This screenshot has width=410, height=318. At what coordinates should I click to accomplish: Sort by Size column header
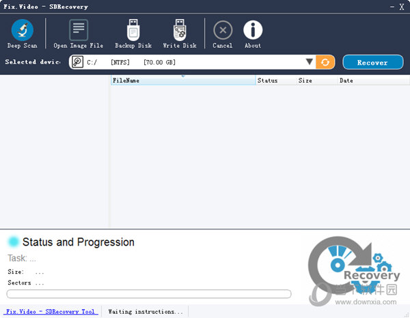pyautogui.click(x=317, y=81)
